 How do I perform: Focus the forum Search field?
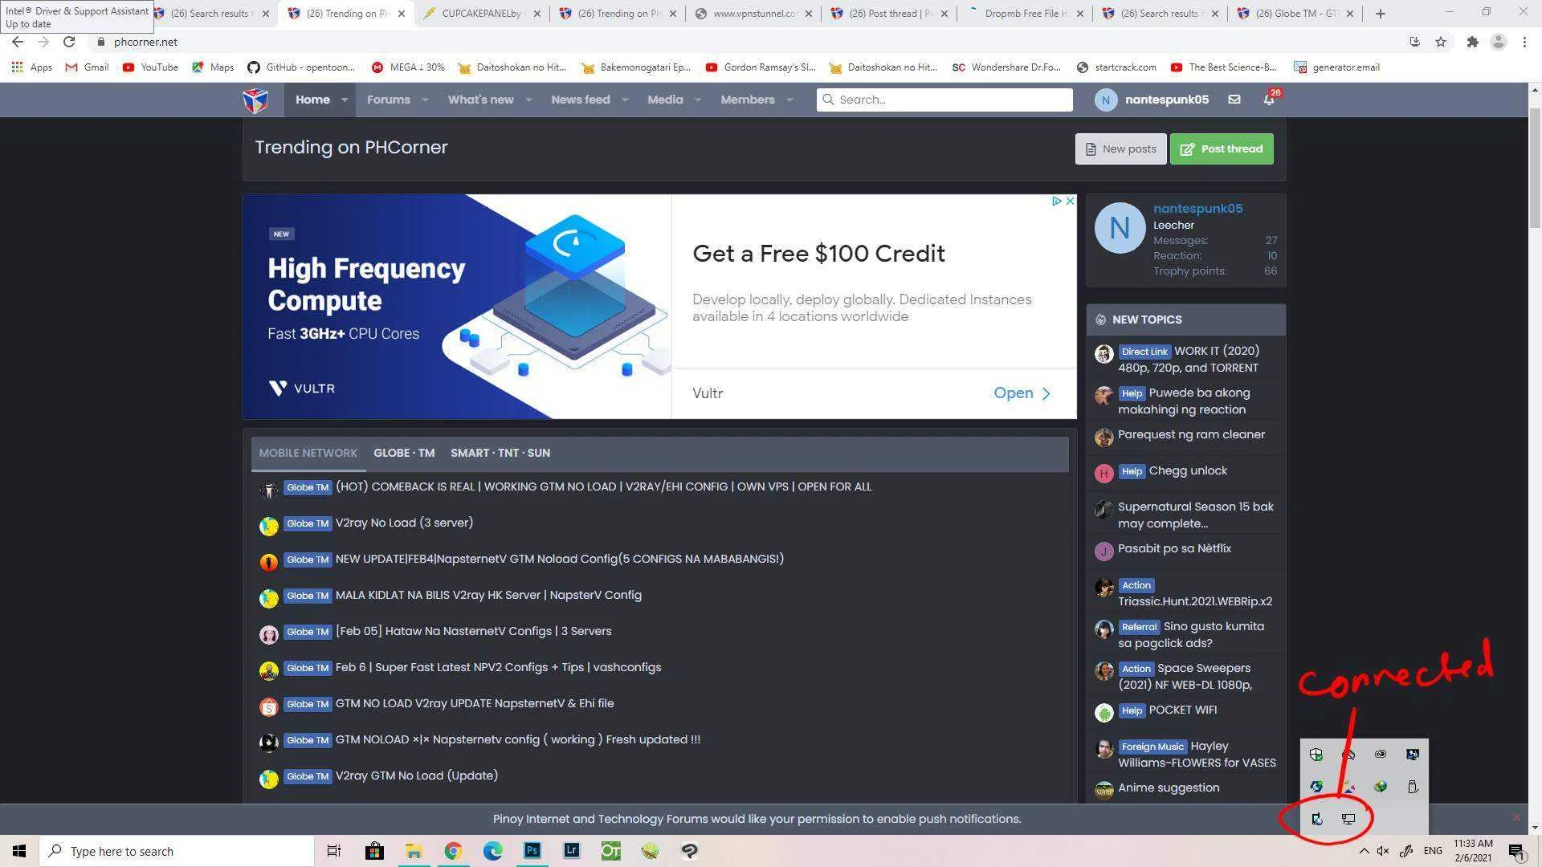tap(944, 100)
